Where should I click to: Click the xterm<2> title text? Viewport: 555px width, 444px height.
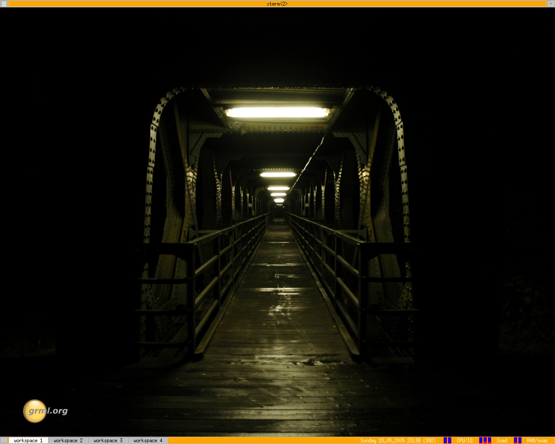pyautogui.click(x=277, y=4)
